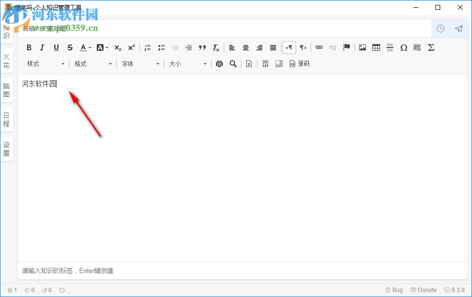Toggle the blockquote style
This screenshot has width=472, height=297.
[x=202, y=47]
